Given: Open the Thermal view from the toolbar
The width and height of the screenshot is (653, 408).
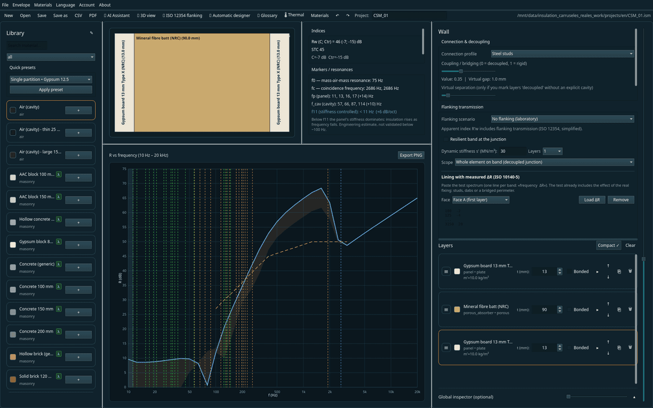Looking at the screenshot, I should click(x=294, y=15).
